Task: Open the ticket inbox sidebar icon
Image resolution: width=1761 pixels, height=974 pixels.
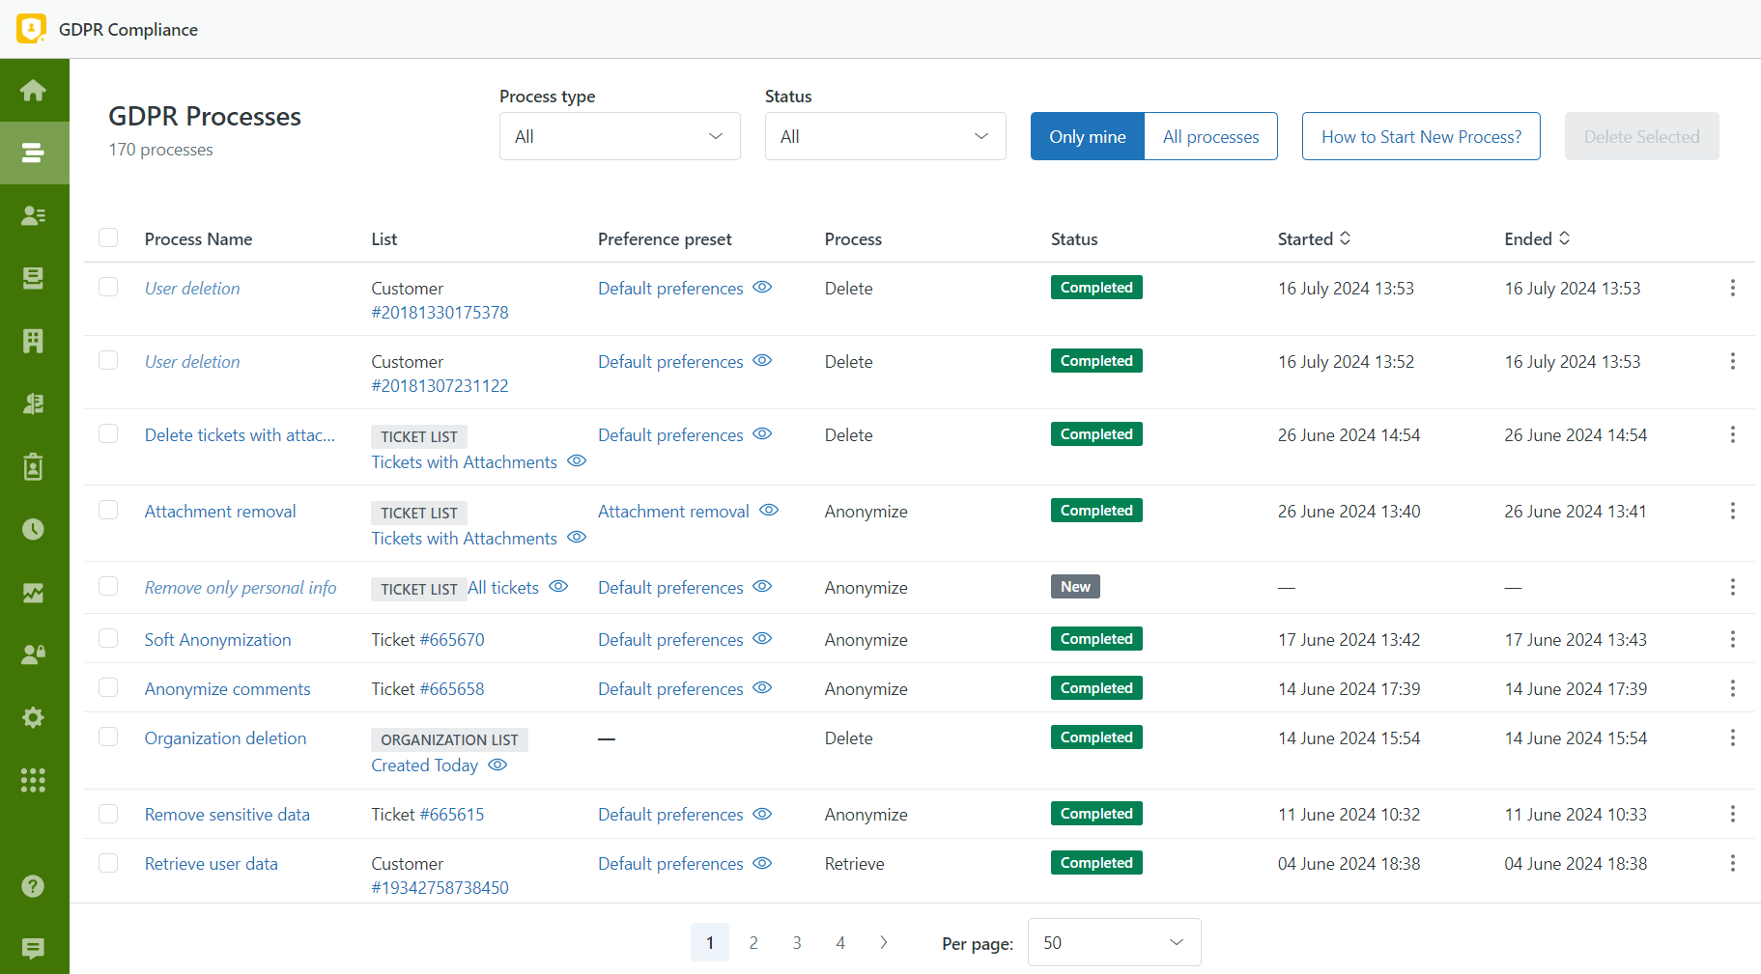Action: [34, 278]
